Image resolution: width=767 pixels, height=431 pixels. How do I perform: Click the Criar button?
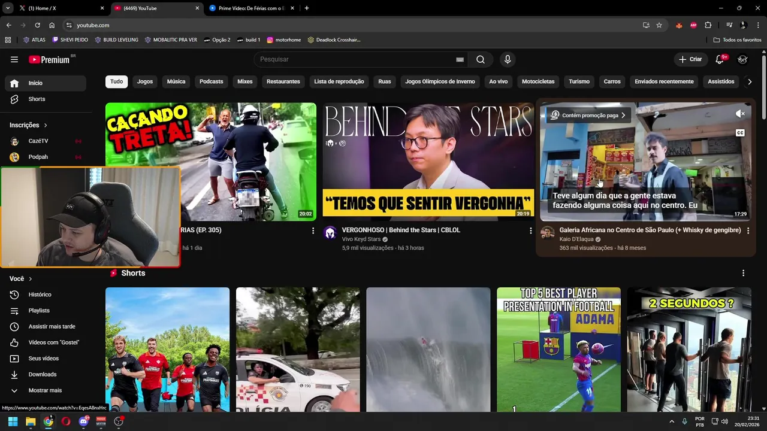690,59
